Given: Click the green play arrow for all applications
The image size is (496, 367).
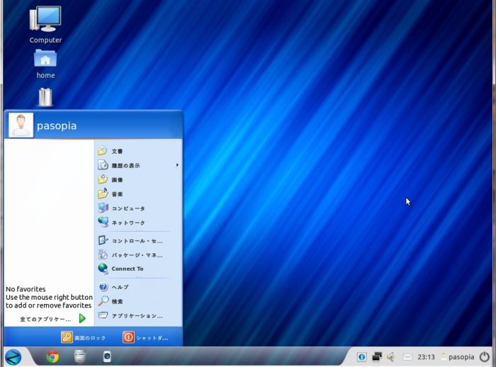Looking at the screenshot, I should point(82,318).
